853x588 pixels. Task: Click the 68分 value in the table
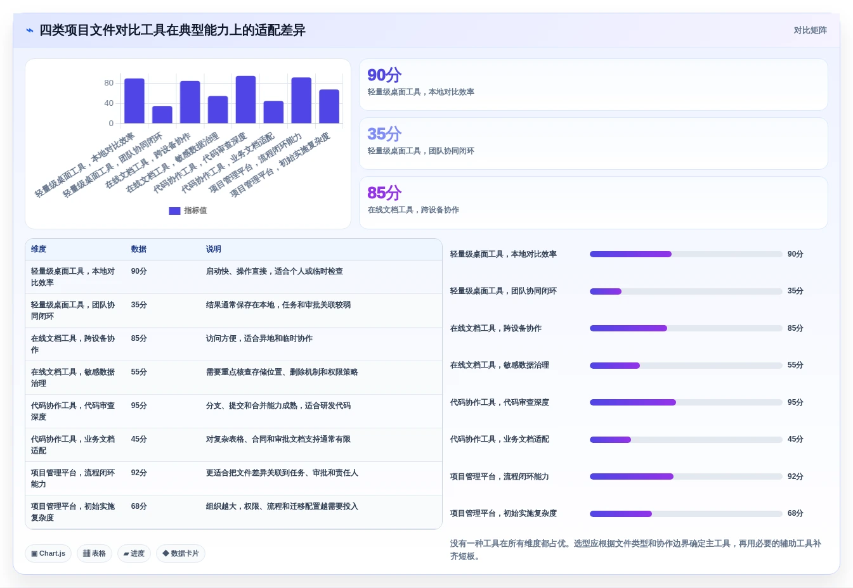click(x=139, y=506)
